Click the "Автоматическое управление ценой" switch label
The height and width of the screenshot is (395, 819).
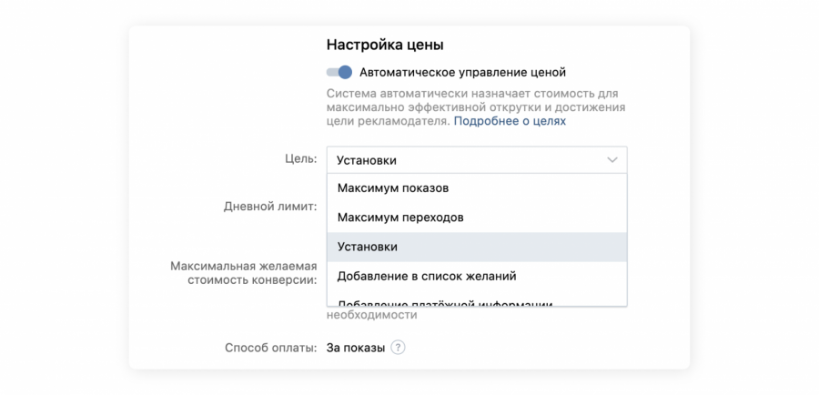[x=462, y=72]
